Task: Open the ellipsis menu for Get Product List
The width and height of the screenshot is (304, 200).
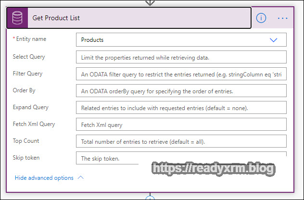Action: click(282, 18)
